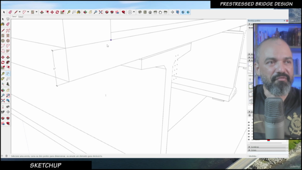Click the user account profile icon
The height and width of the screenshot is (170, 302).
[x=130, y=12]
